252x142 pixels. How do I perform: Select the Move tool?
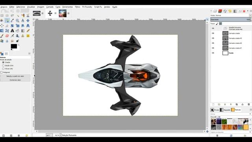click(x=28, y=21)
